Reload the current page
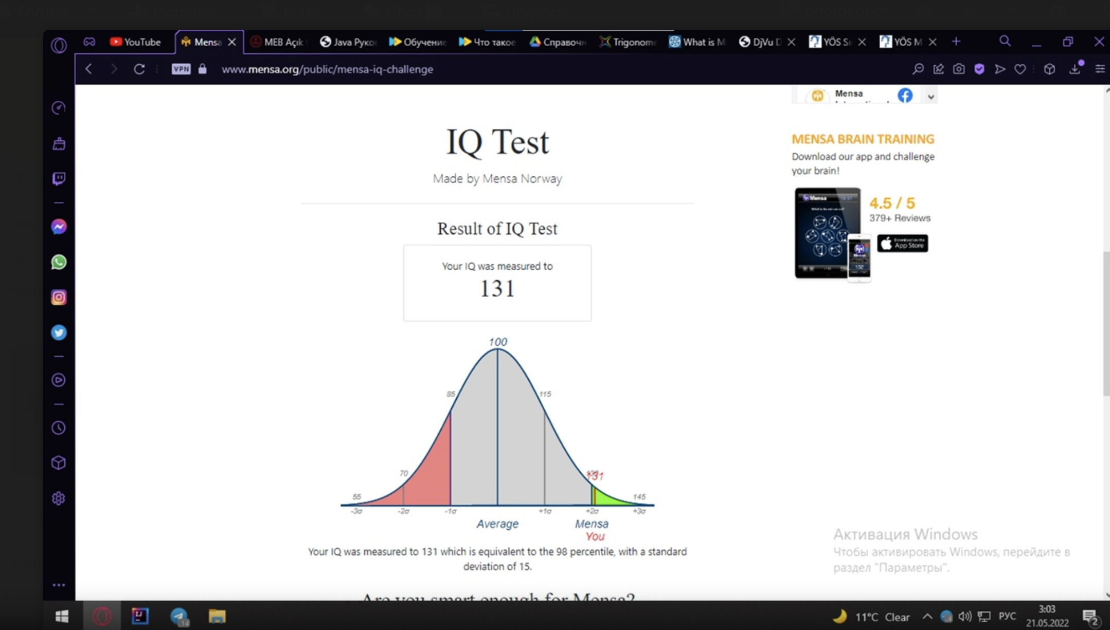The image size is (1110, 630). coord(139,69)
